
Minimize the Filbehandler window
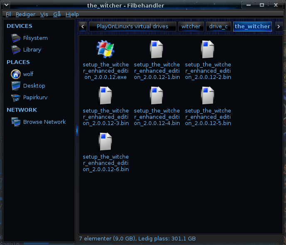coord(249,5)
